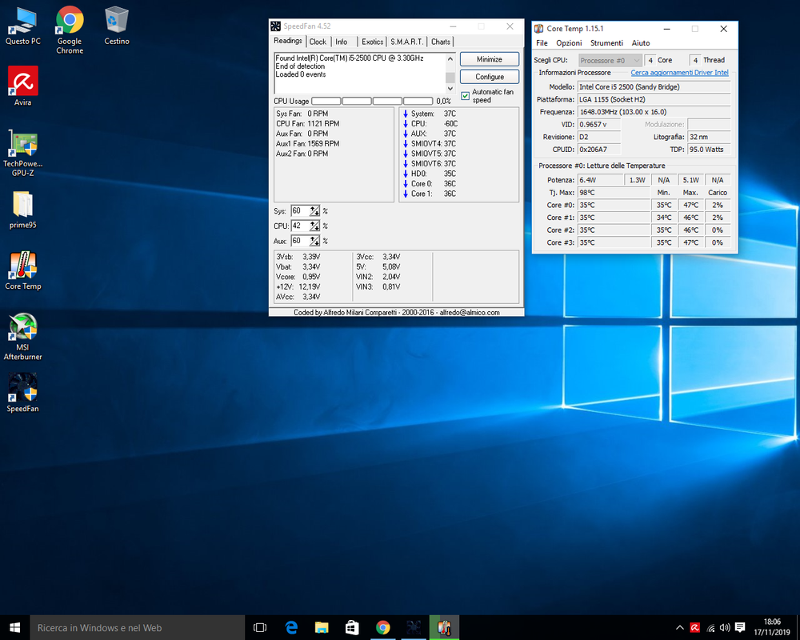
Task: Click the Vcore 0,95V voltage reading
Action: click(298, 277)
